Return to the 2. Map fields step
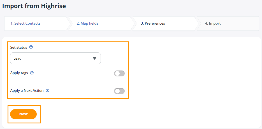262x129 pixels. click(x=87, y=23)
